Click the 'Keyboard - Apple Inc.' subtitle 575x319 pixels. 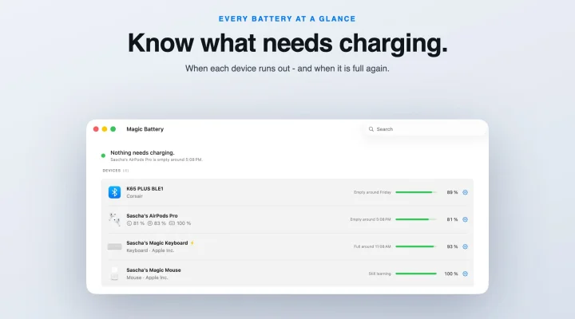(x=150, y=250)
